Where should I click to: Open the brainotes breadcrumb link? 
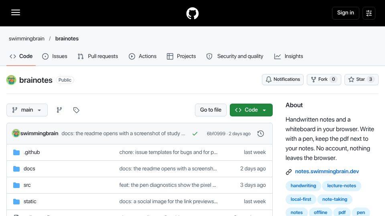point(67,39)
